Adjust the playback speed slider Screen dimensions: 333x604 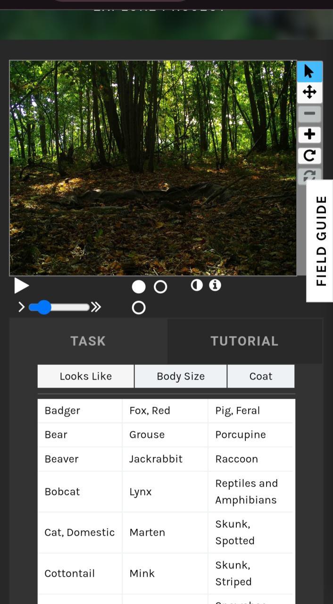[x=59, y=308]
